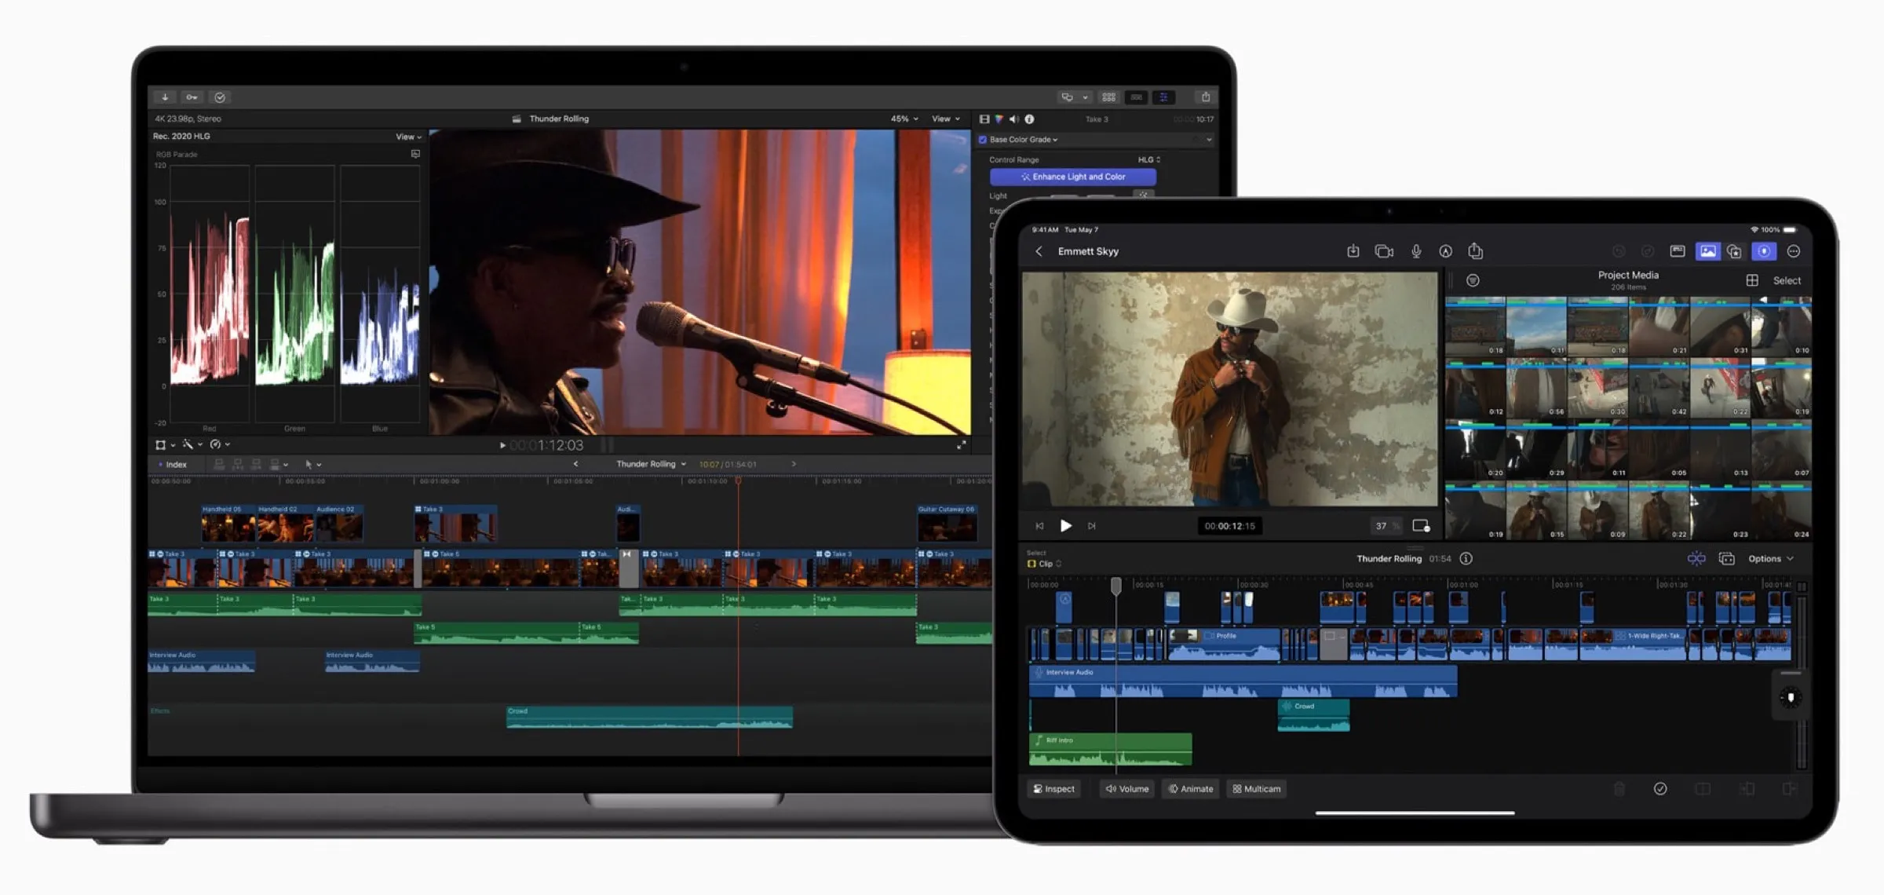Toggle the inspector panel button on MacBook
The height and width of the screenshot is (895, 1884).
click(1163, 97)
